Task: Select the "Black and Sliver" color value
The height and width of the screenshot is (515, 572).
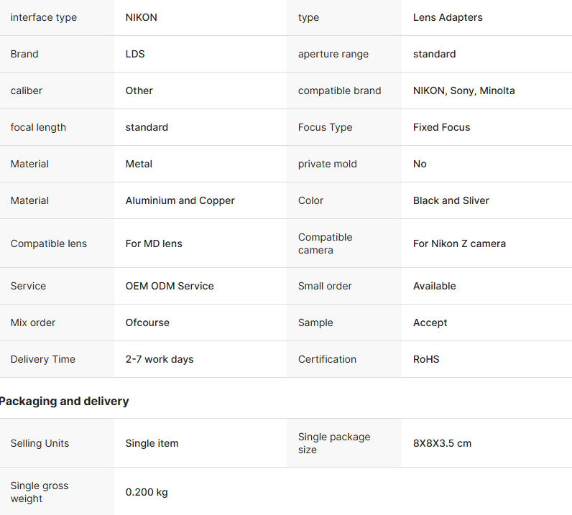Action: [451, 200]
